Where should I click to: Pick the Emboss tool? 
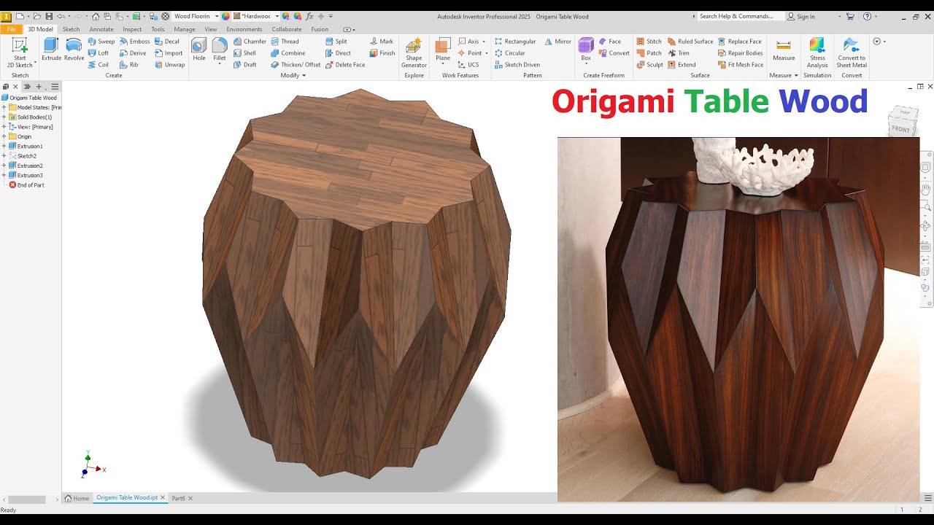click(x=134, y=42)
